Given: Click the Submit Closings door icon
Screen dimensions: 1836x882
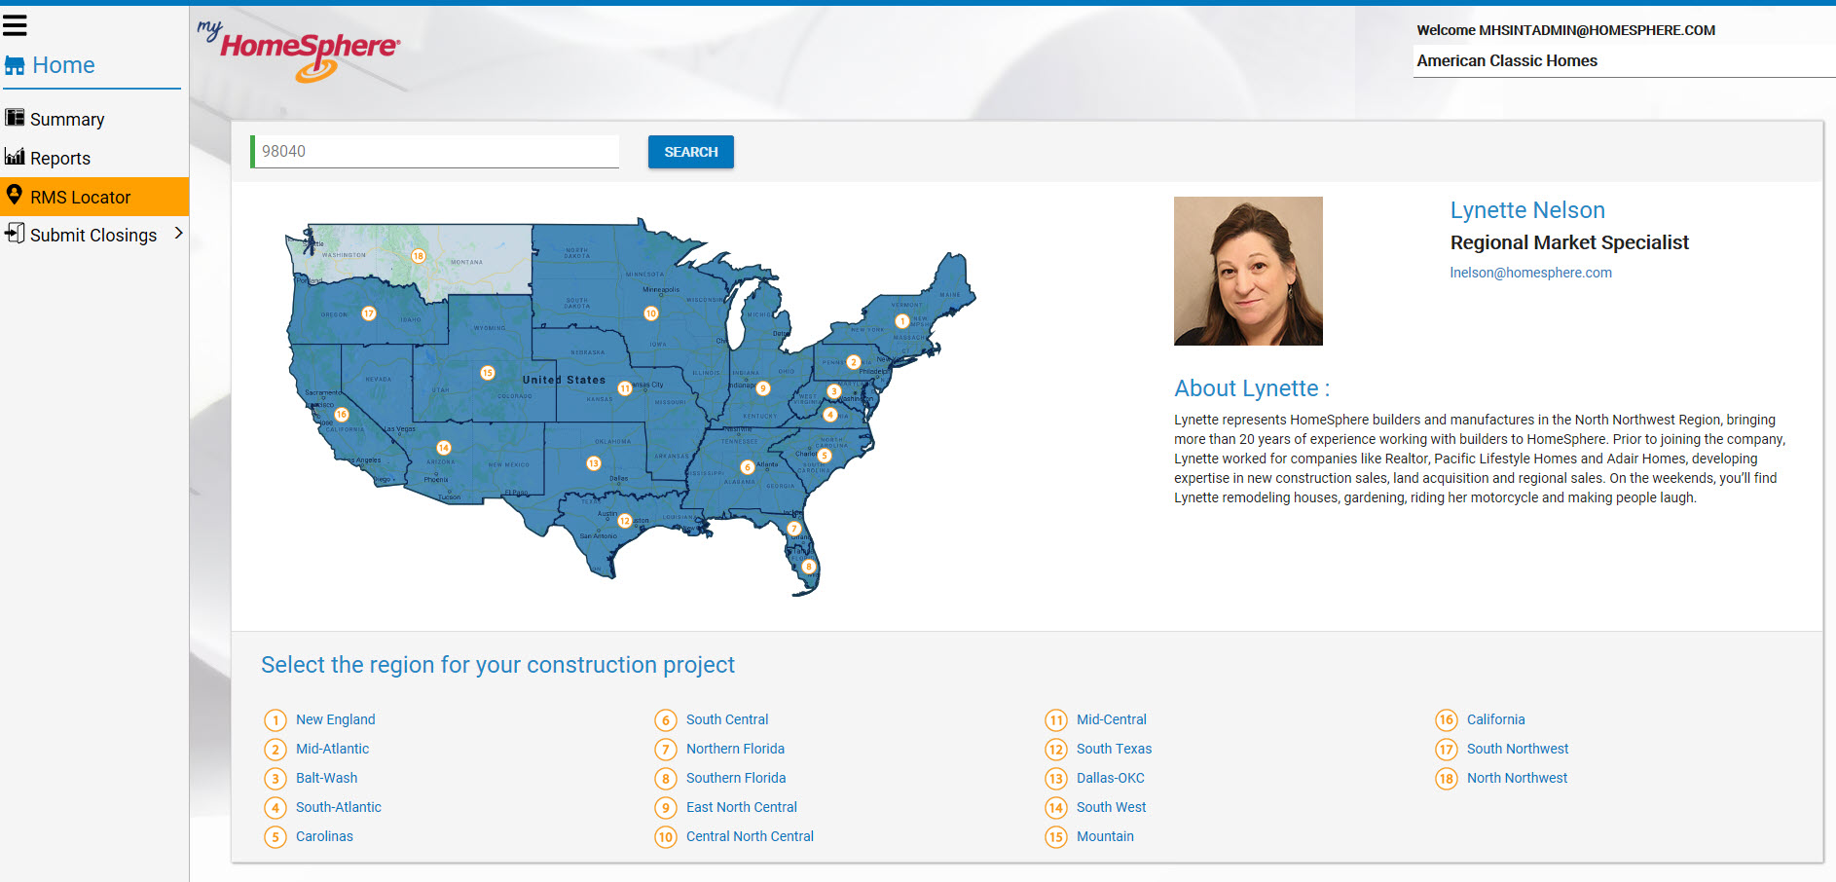Looking at the screenshot, I should [x=15, y=234].
